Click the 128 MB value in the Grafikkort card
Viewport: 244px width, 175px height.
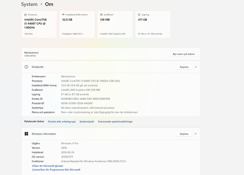(x=105, y=20)
